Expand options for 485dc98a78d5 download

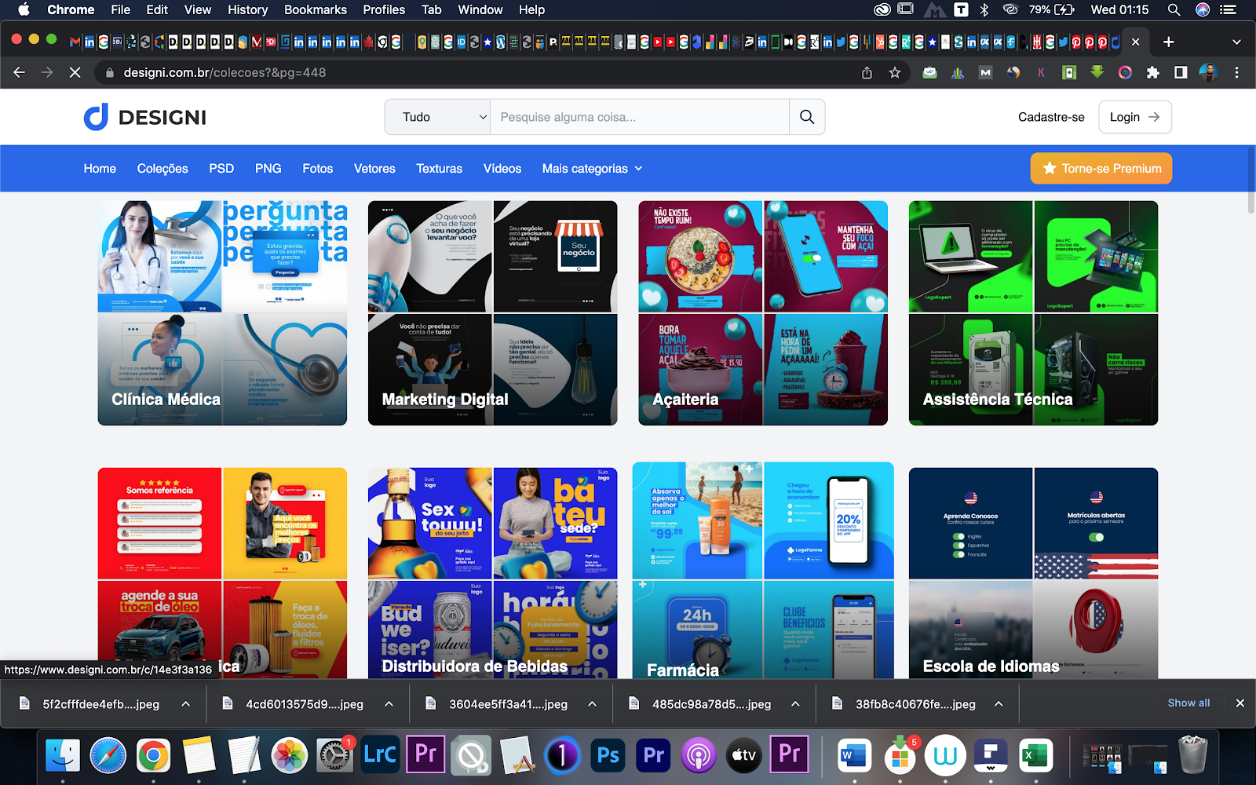point(795,704)
